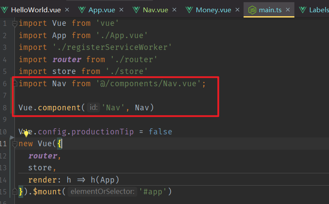Close the Money.vue tab
Viewport: 329px width, 204px height.
[x=237, y=10]
